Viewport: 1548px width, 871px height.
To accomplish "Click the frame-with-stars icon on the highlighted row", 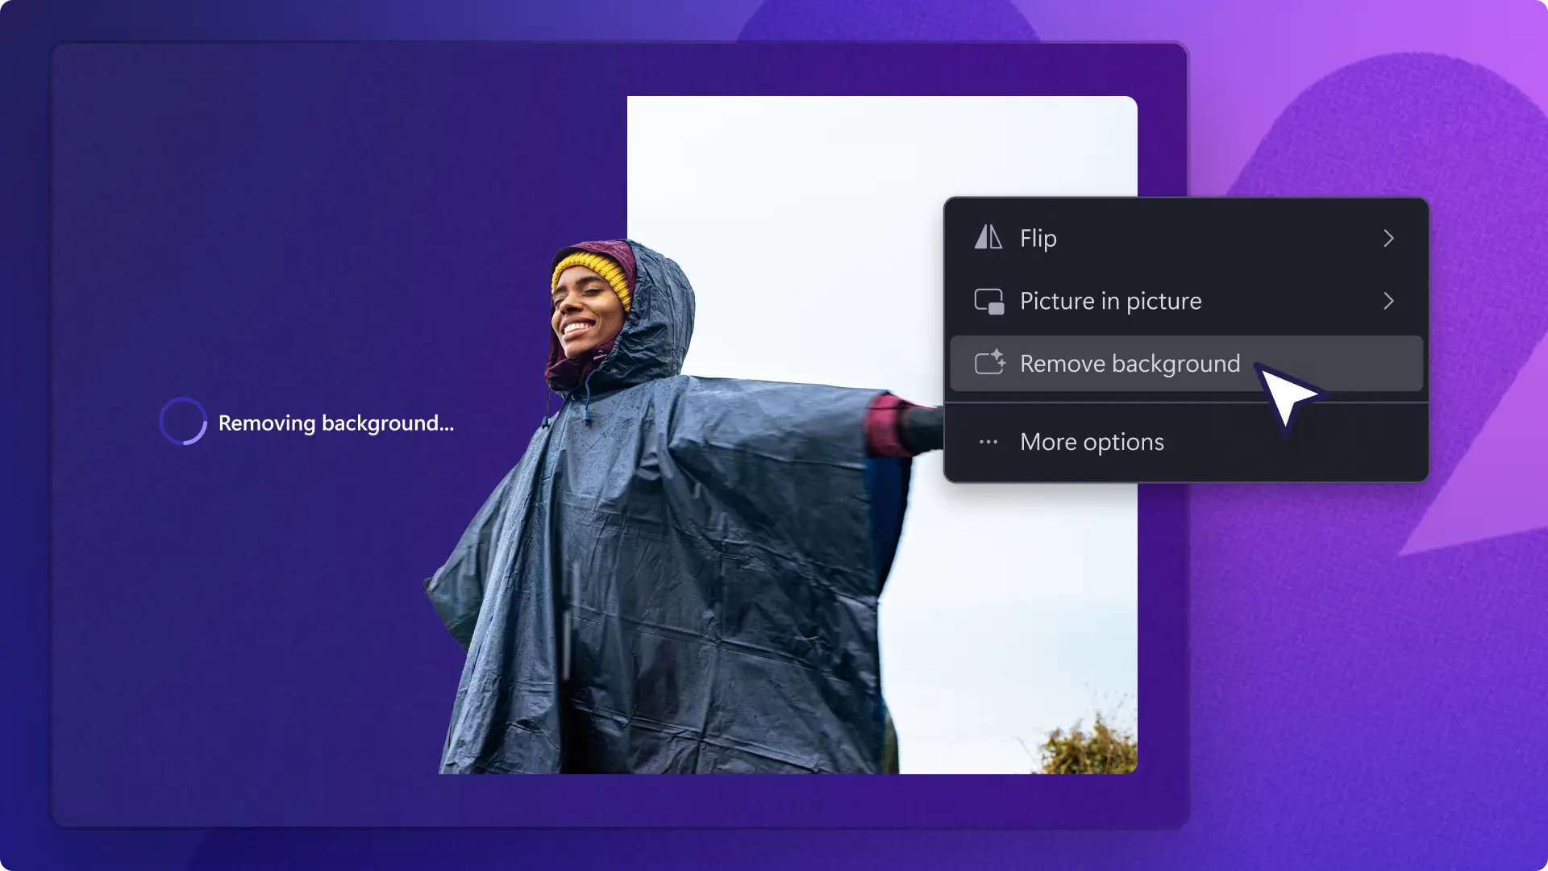I will [x=990, y=363].
